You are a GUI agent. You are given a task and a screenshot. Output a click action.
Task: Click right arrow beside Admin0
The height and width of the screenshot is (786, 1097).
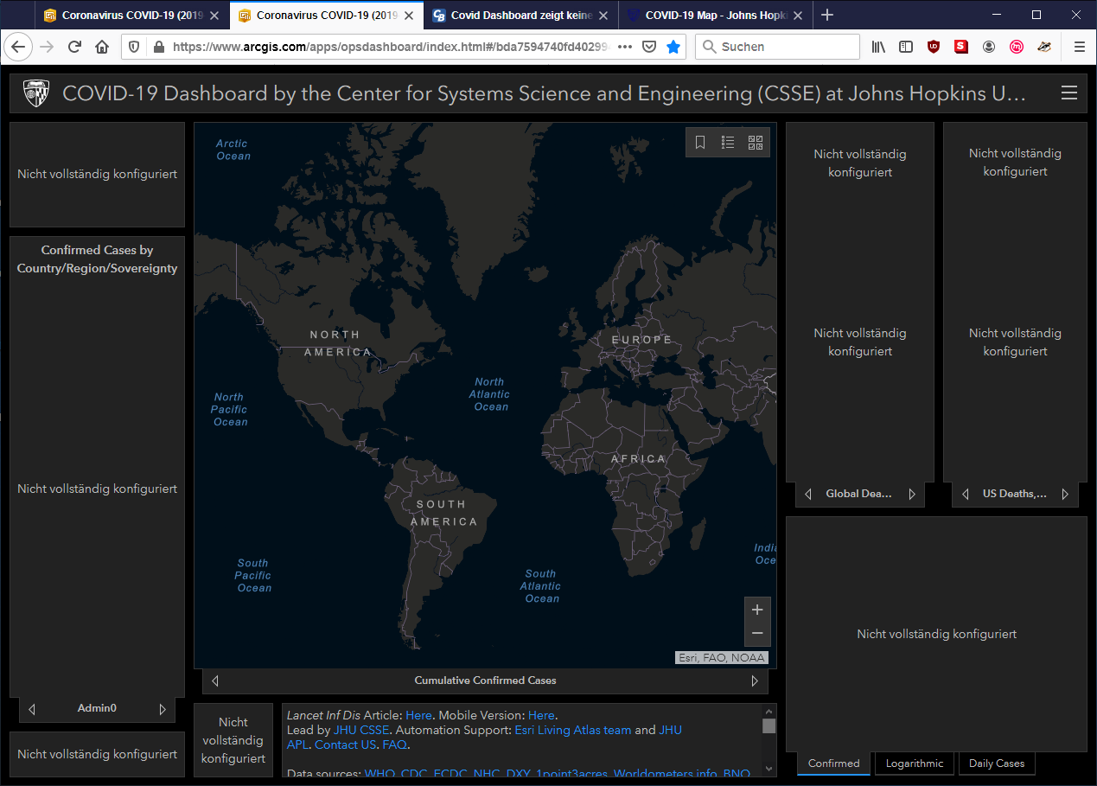click(162, 709)
